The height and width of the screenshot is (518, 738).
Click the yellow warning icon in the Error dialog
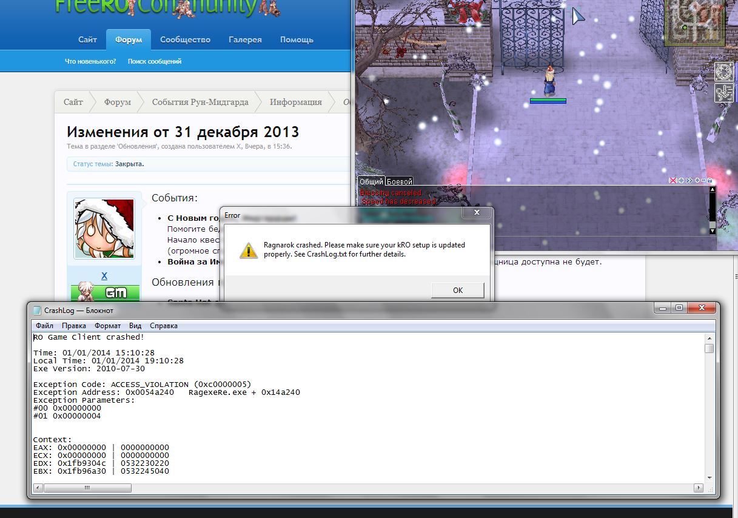pyautogui.click(x=248, y=250)
